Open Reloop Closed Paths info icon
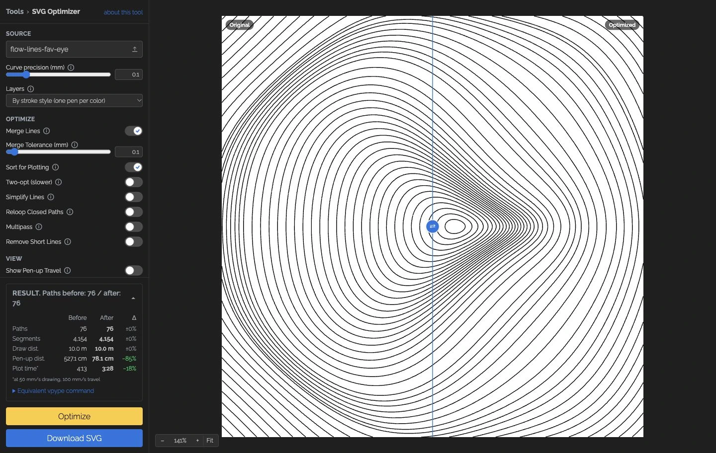 pos(70,212)
